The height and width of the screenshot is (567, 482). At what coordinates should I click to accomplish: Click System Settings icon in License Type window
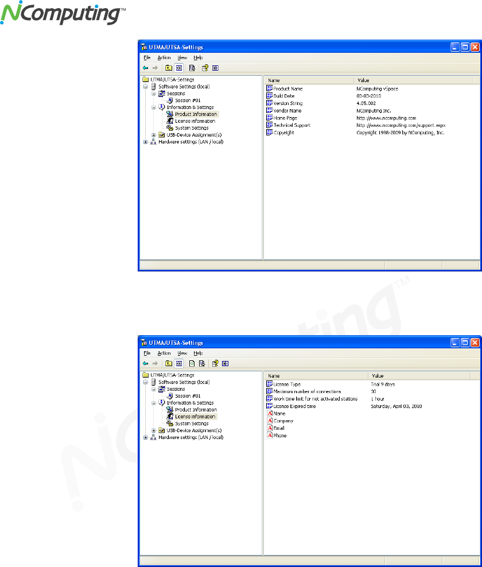(170, 423)
